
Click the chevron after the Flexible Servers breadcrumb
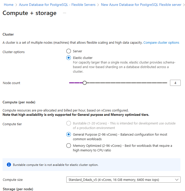(98, 5)
